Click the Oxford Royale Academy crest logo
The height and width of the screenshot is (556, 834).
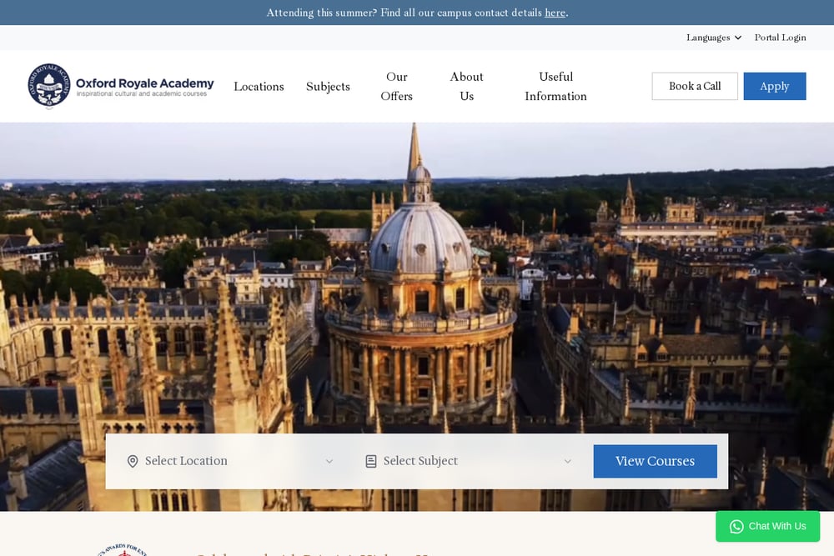point(49,86)
